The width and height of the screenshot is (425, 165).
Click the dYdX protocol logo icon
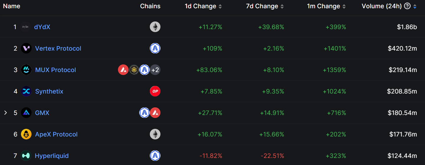click(x=26, y=27)
